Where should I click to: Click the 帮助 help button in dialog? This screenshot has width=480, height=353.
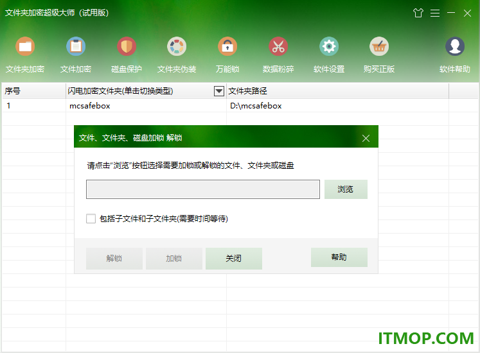339,257
